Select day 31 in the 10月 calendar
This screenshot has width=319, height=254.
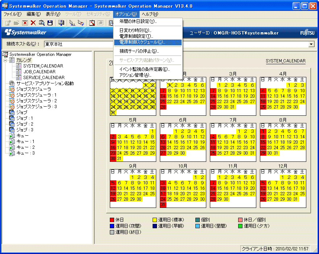pos(163,205)
